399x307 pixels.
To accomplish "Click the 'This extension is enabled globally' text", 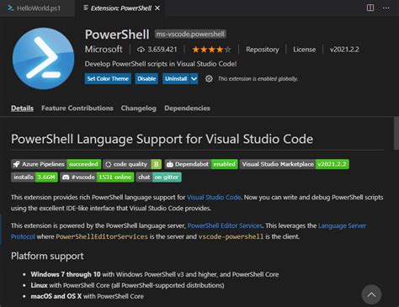I will pos(258,79).
